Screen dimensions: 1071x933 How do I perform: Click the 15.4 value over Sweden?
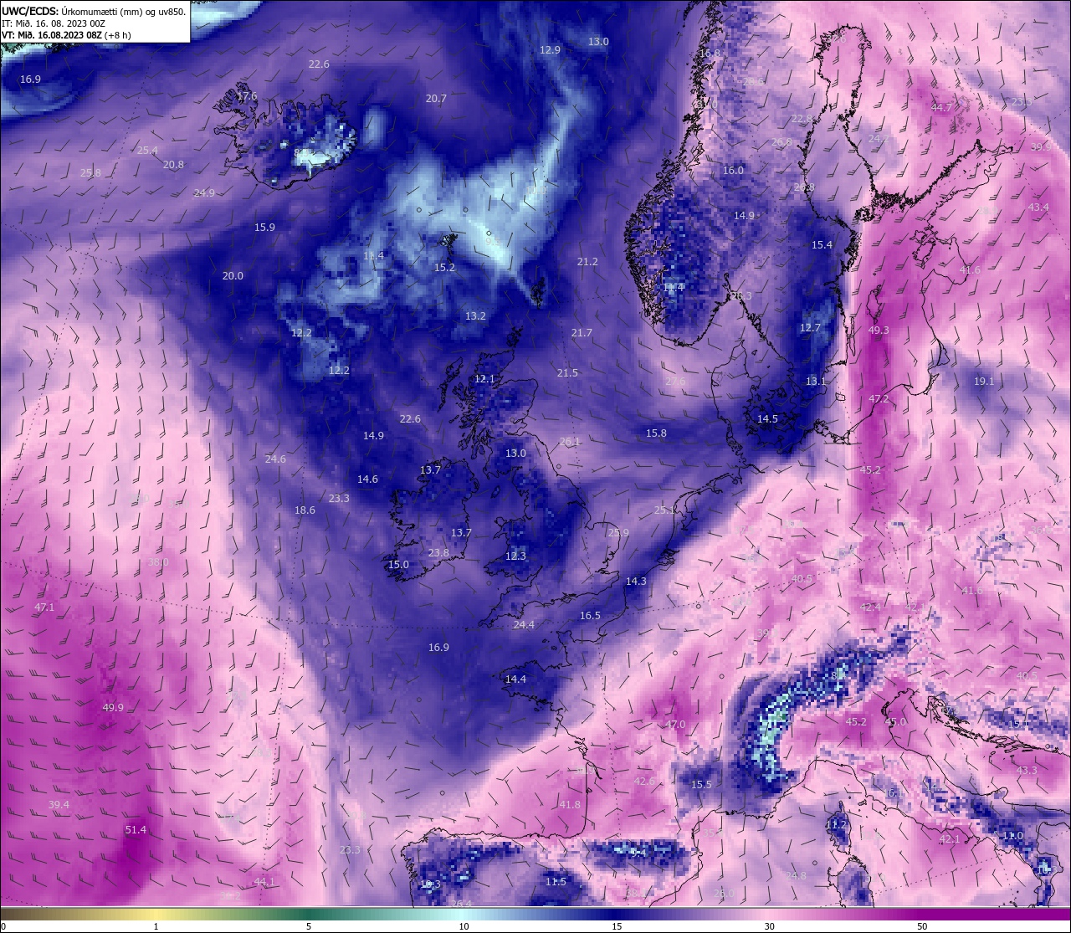coord(822,245)
